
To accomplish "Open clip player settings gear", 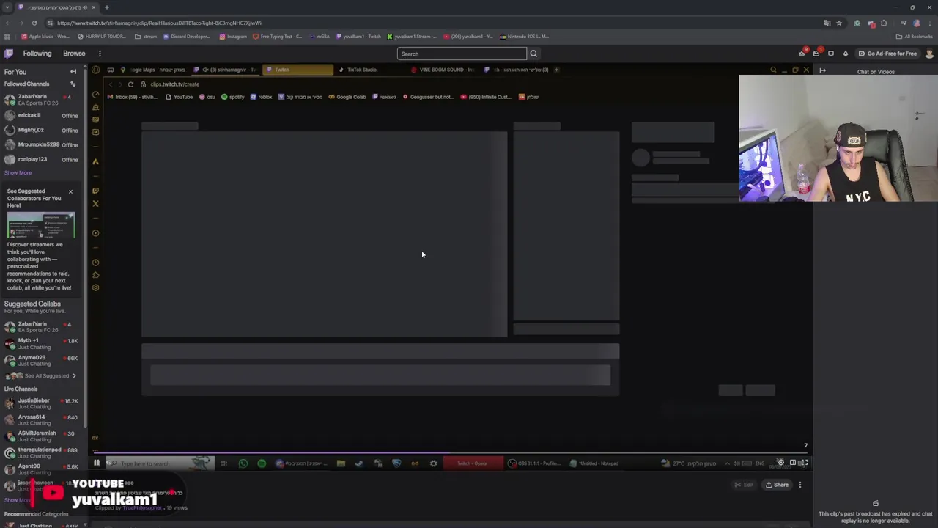I will (780, 463).
